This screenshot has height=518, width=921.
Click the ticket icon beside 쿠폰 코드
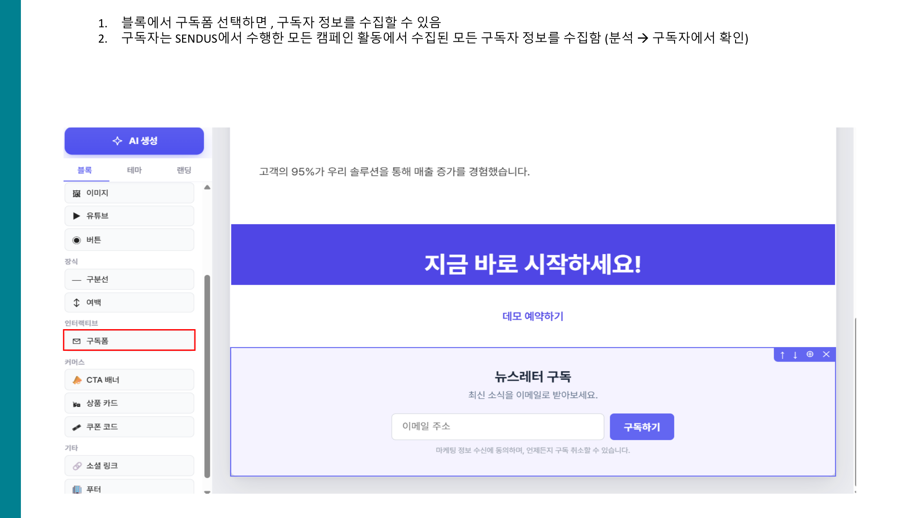click(x=77, y=427)
